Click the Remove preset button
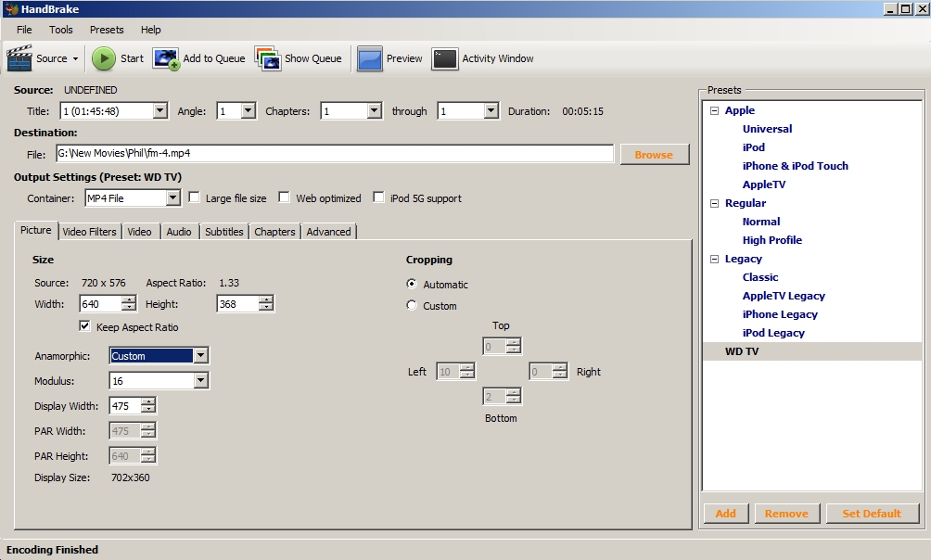The width and height of the screenshot is (931, 560). tap(786, 513)
